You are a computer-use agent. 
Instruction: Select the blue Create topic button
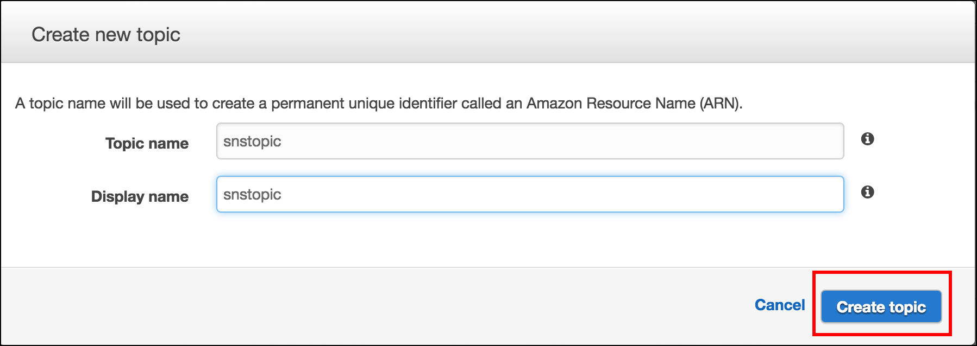881,307
